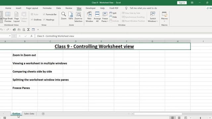Viewport: 212px width, 119px height.
Task: Switch to Page Layout ribbon tab
Action: [32, 8]
